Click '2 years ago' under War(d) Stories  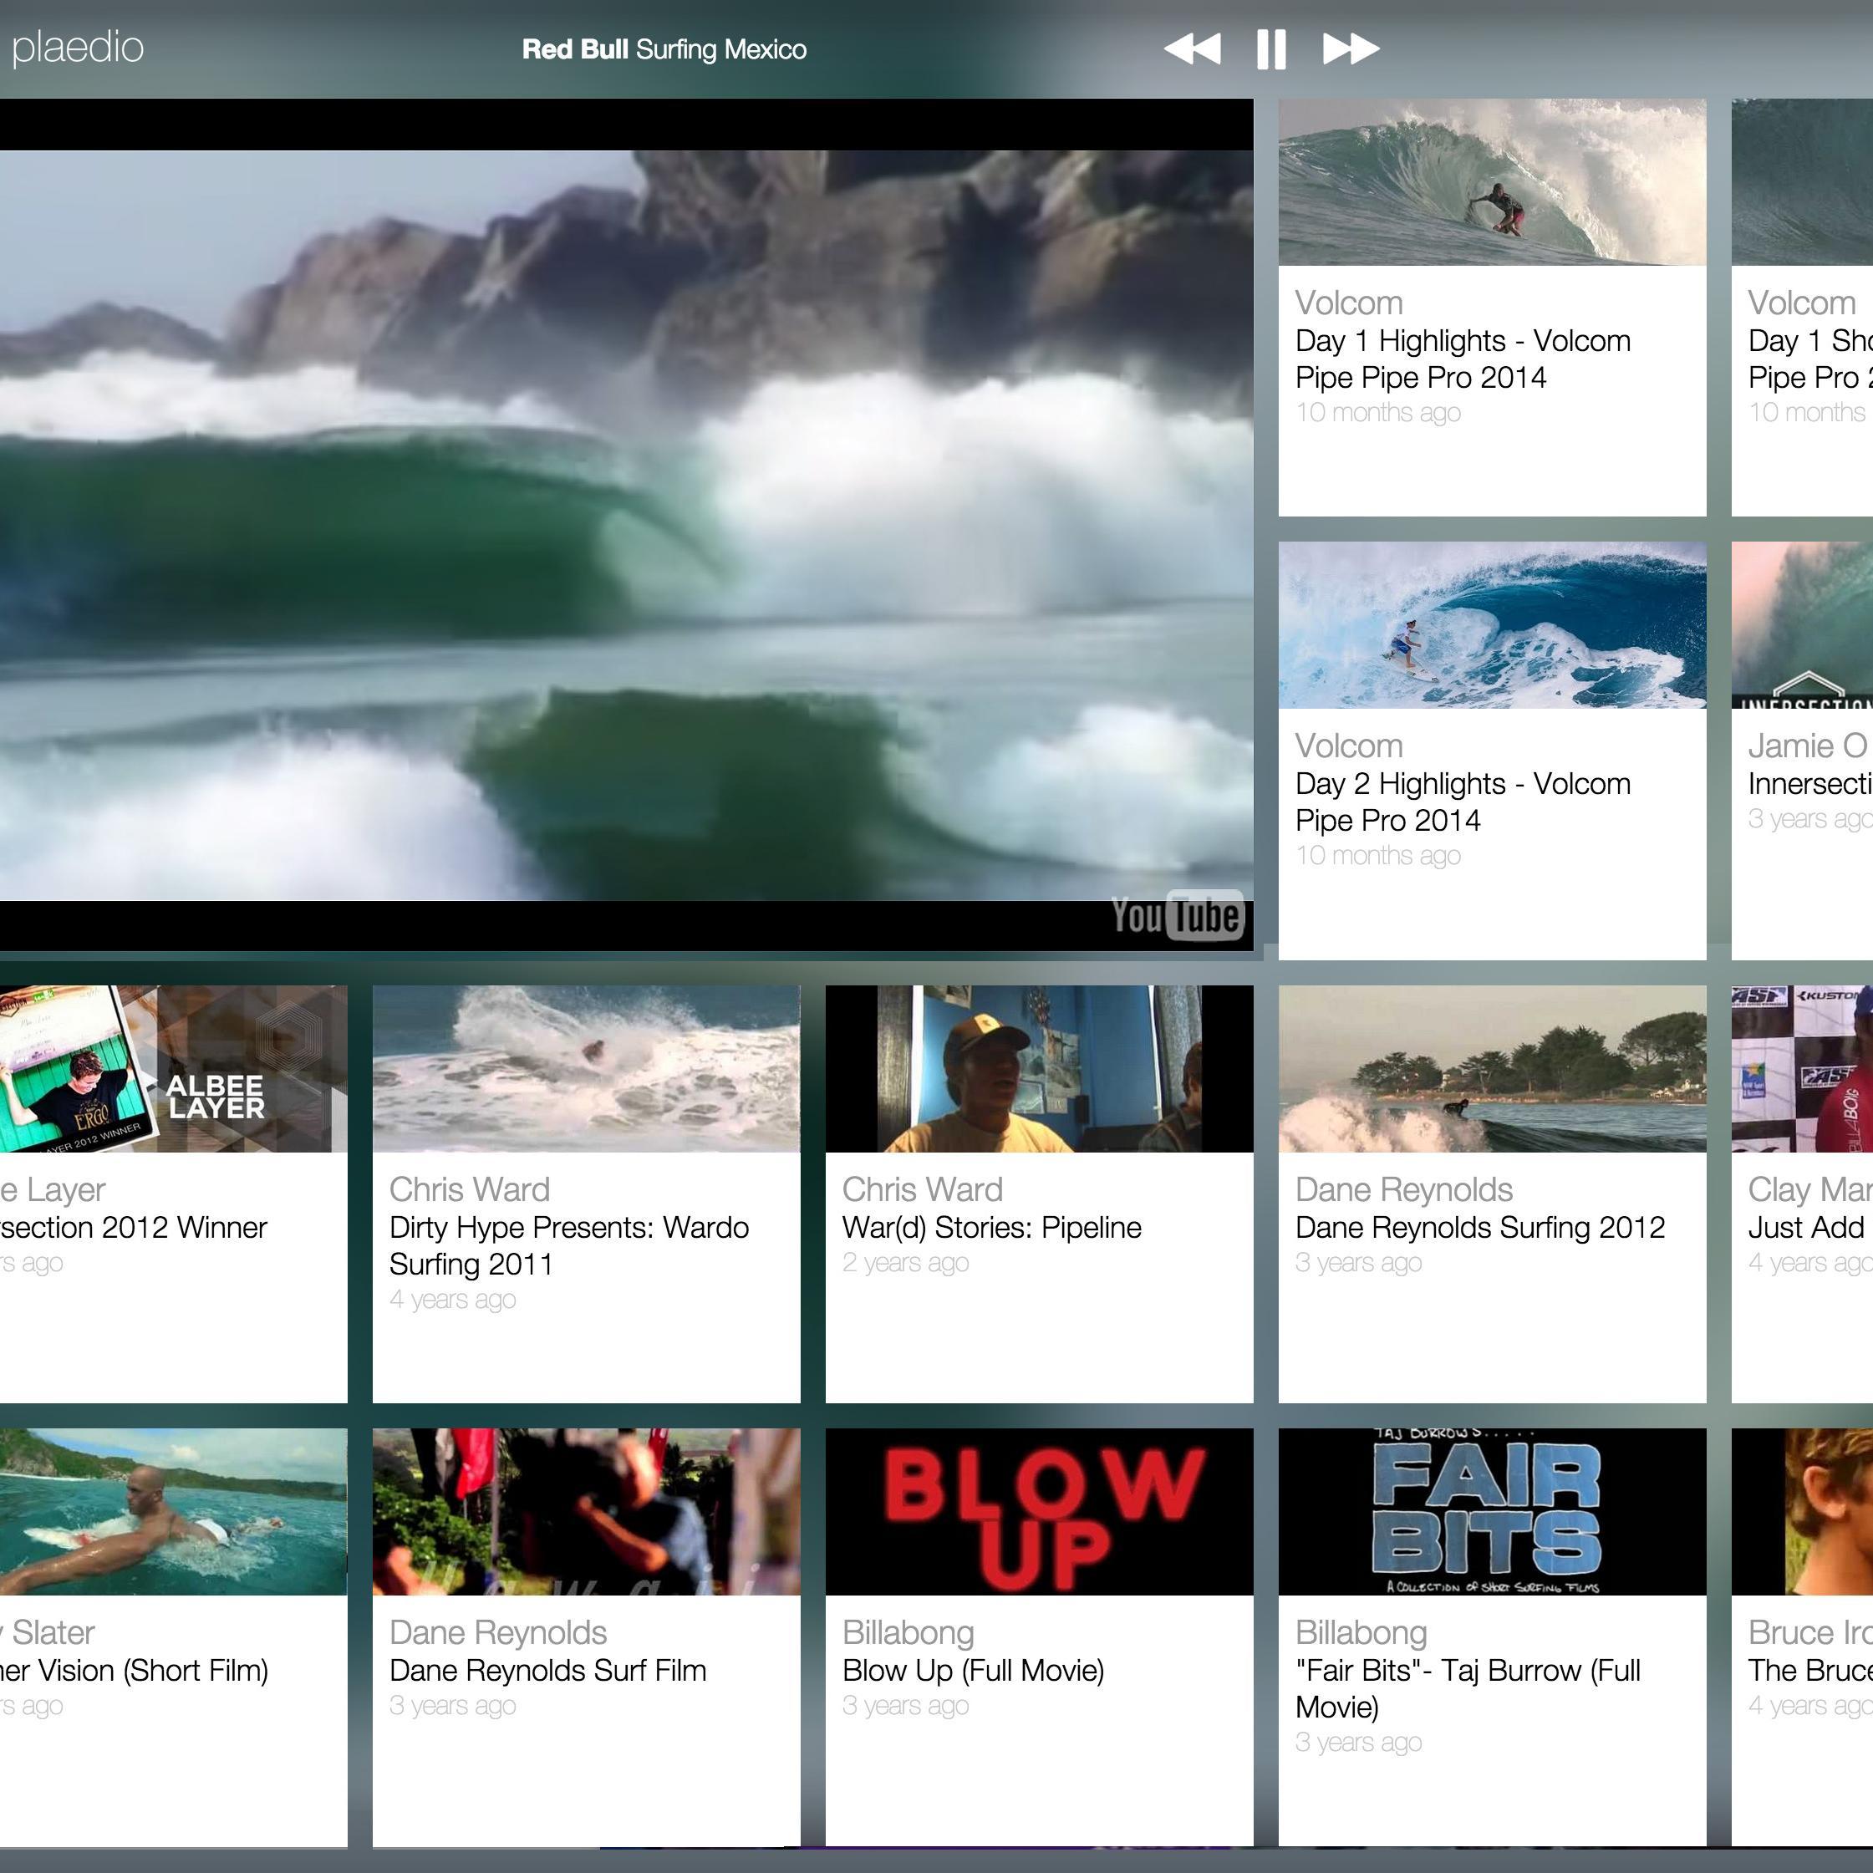point(905,1262)
